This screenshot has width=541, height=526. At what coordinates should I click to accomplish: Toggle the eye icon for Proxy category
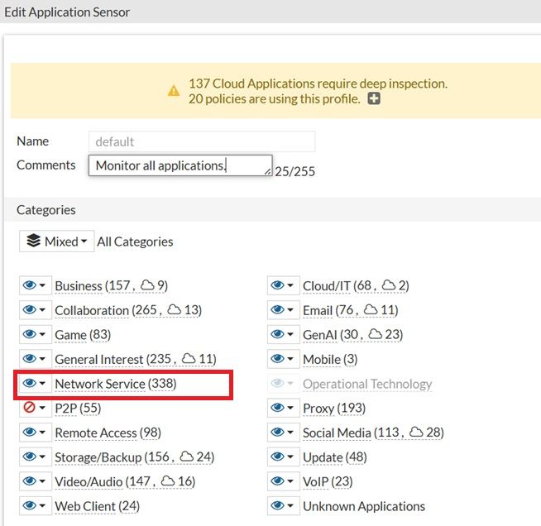[x=277, y=408]
